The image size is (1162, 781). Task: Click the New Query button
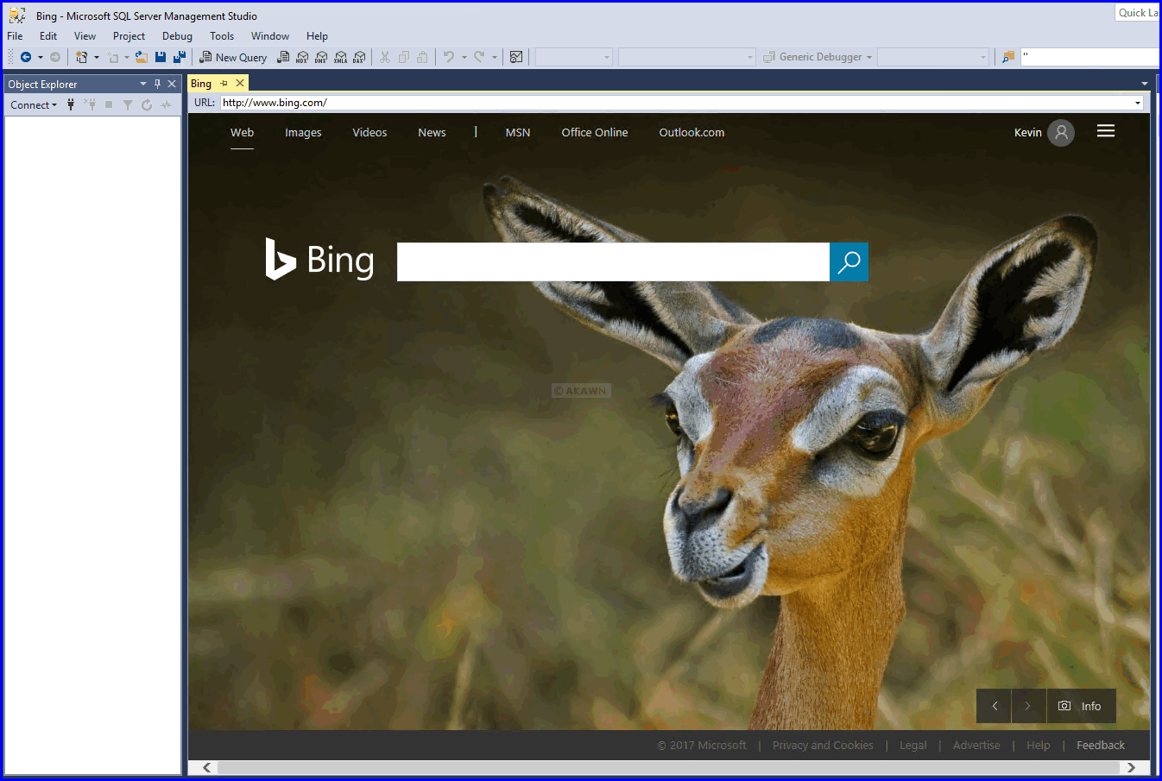233,57
